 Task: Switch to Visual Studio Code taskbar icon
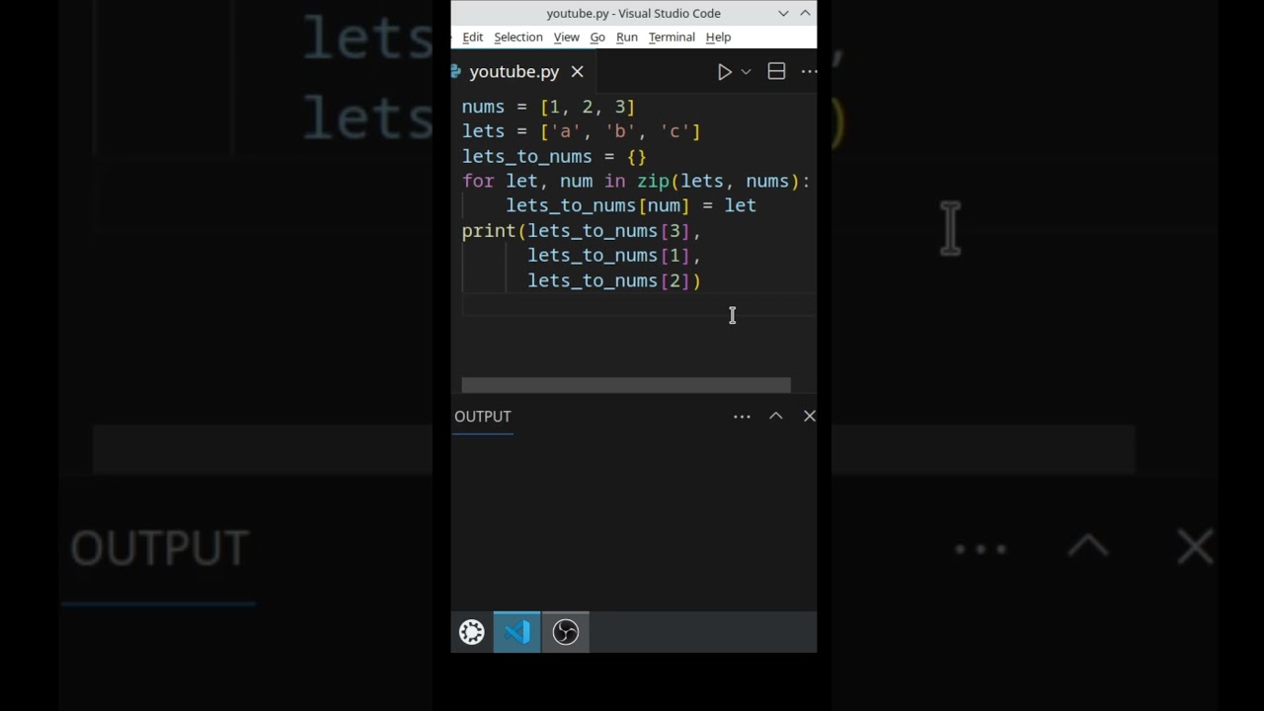[x=517, y=632]
